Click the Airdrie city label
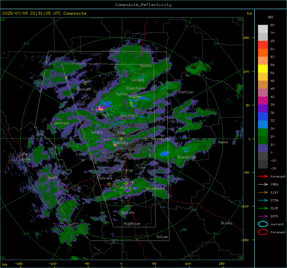 tap(126, 170)
